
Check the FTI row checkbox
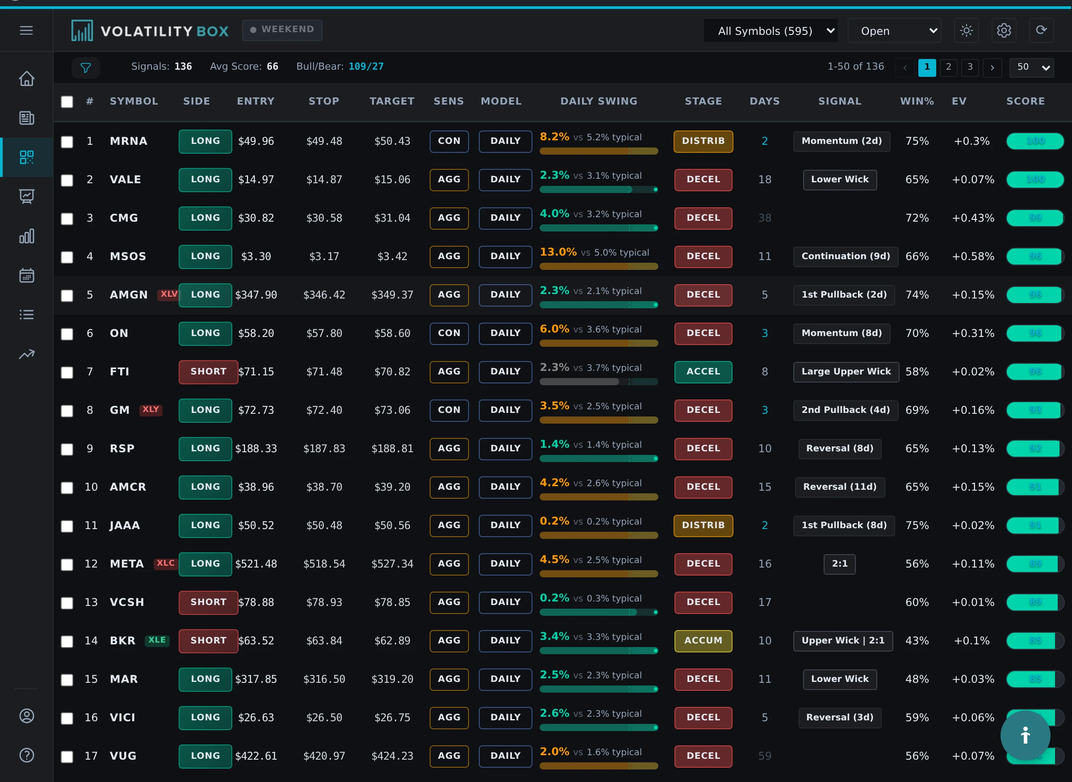[x=67, y=372]
